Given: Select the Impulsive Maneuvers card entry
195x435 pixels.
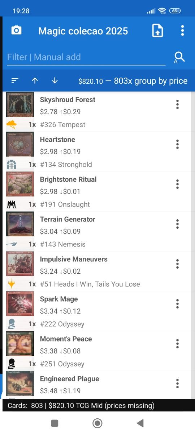Looking at the screenshot, I should pos(97,271).
